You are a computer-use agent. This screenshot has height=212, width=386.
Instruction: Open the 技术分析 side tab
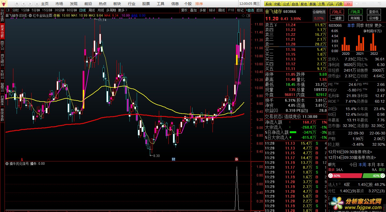(2, 31)
